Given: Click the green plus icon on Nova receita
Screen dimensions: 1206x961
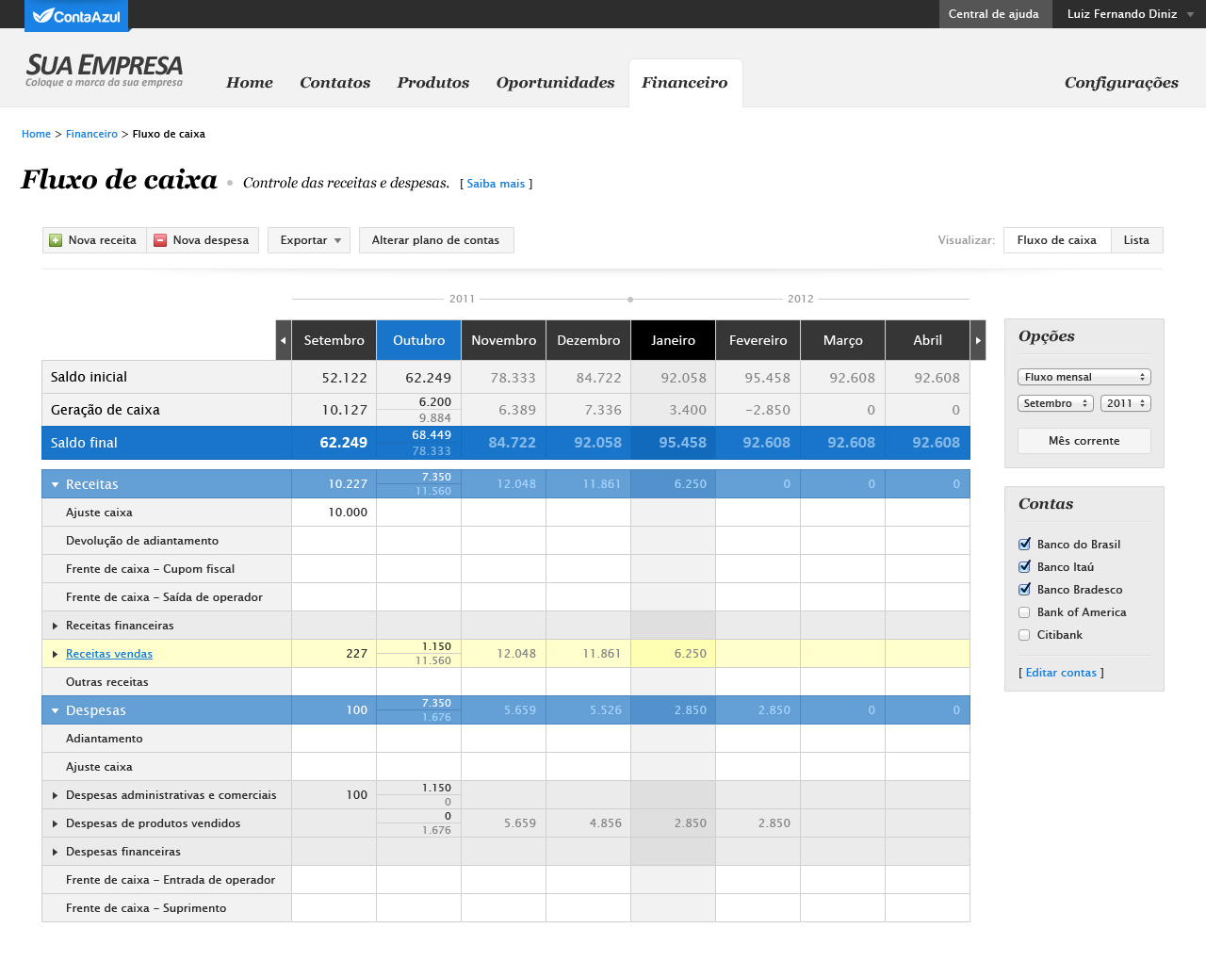Looking at the screenshot, I should 55,240.
